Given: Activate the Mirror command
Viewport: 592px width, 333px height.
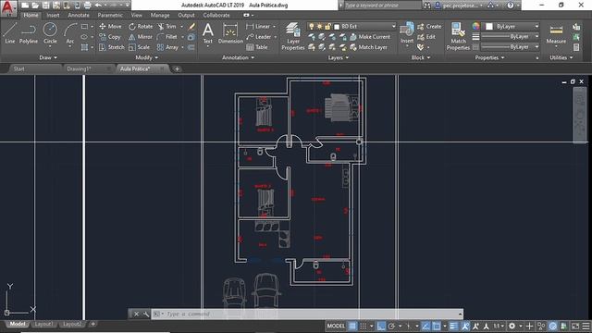Looking at the screenshot, I should 140,37.
